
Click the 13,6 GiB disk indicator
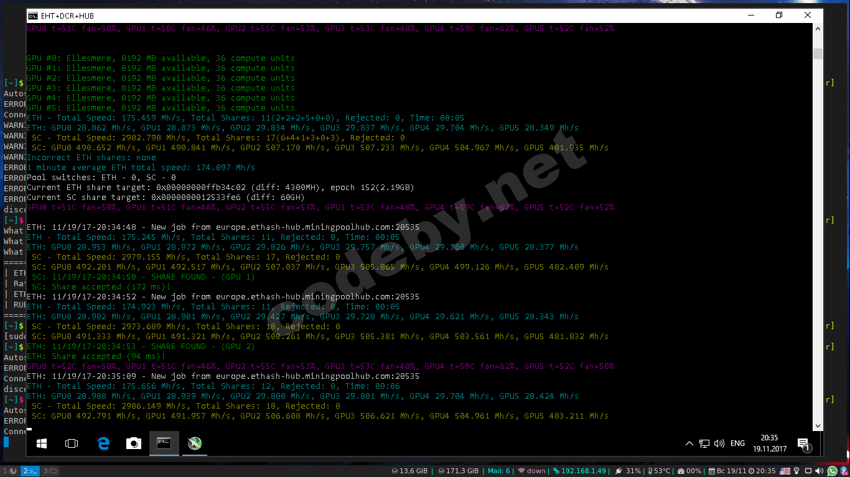(x=409, y=471)
